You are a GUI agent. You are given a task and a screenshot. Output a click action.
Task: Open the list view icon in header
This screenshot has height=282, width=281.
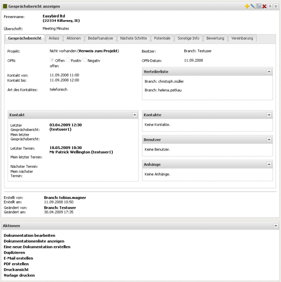259,6
